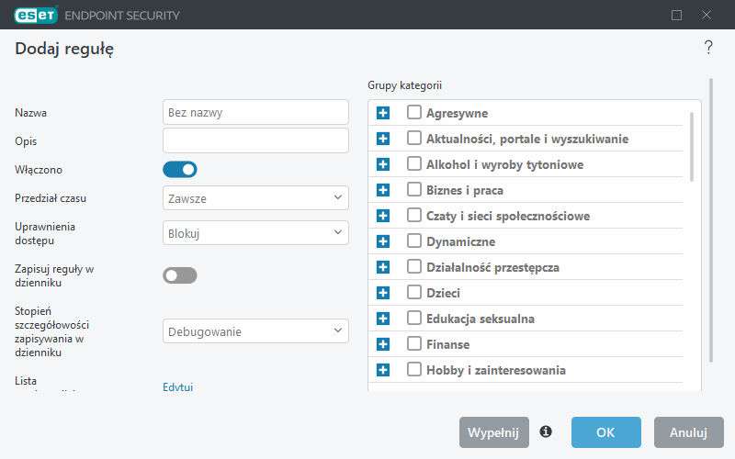Tick Alkohol i wyroby tytoniowe checkbox
735x459 pixels.
[414, 164]
